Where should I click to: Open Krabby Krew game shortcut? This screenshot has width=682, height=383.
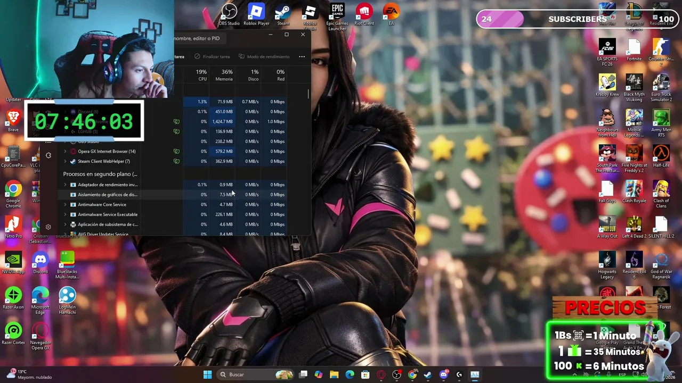click(x=607, y=86)
